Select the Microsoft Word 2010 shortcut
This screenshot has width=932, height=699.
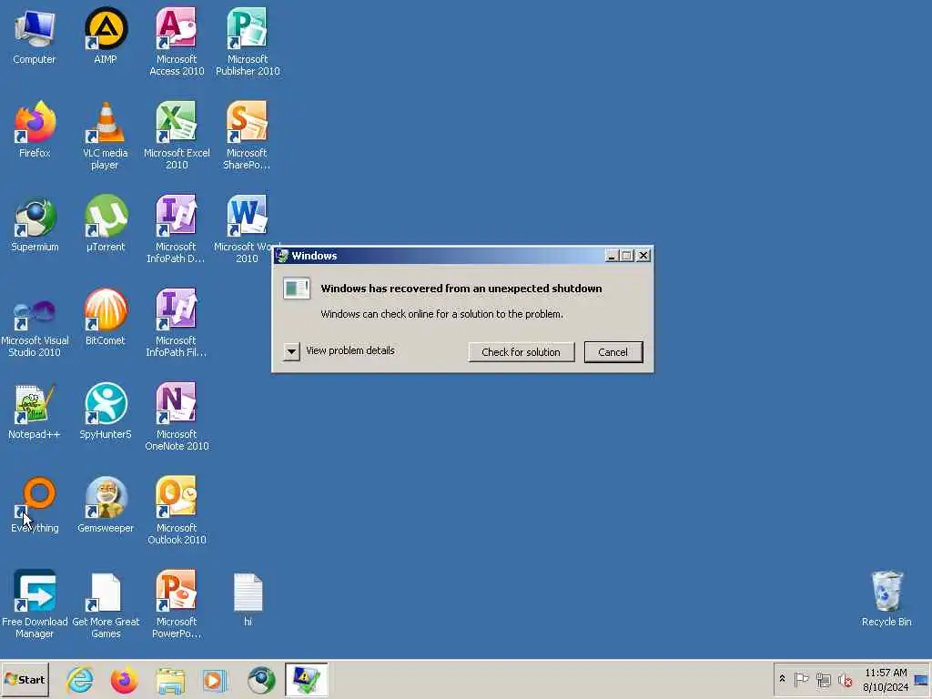[x=247, y=229]
